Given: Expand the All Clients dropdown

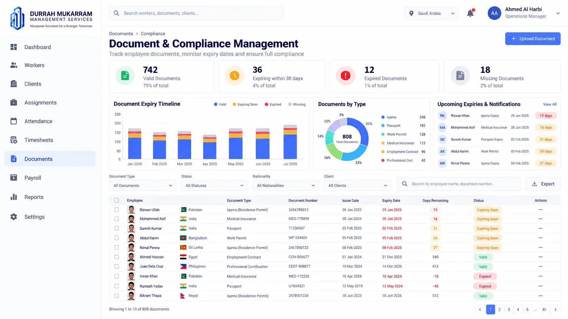Looking at the screenshot, I should pos(357,185).
